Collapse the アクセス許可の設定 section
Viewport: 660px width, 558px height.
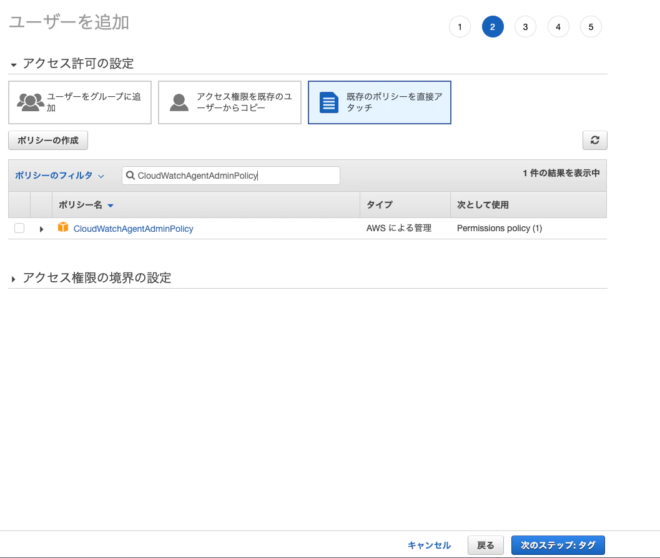(x=14, y=65)
